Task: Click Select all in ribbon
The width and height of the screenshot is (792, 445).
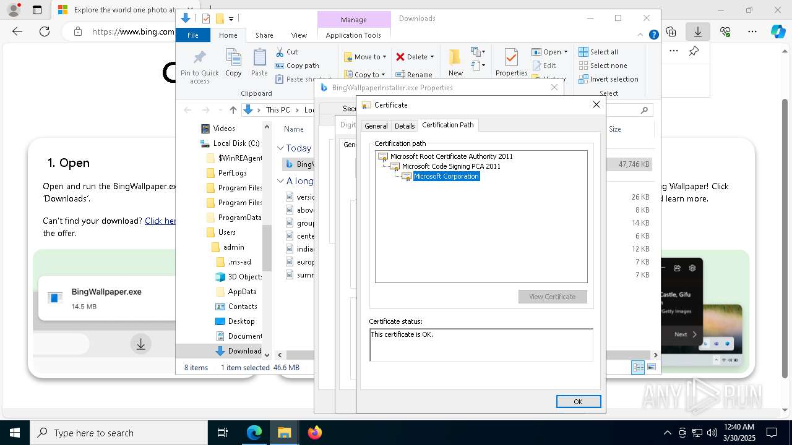Action: coord(598,52)
